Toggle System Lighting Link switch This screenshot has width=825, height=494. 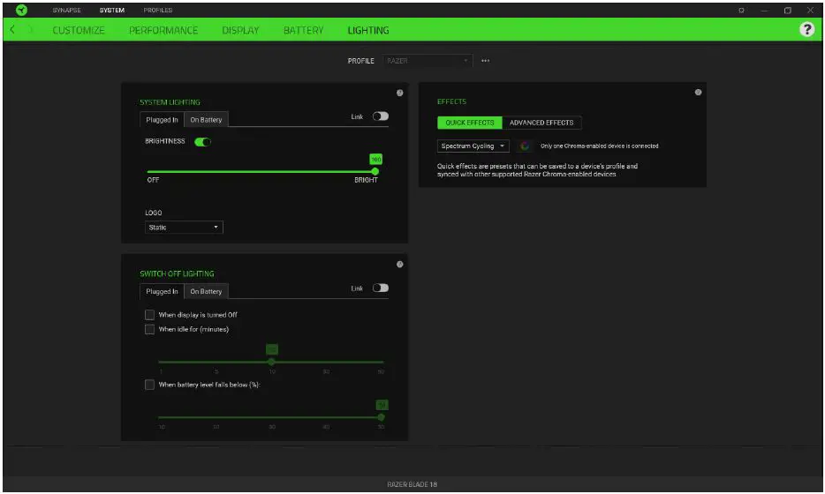(x=381, y=116)
